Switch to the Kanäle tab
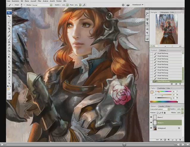Viewport: 190px width, 147px height. coord(161,106)
